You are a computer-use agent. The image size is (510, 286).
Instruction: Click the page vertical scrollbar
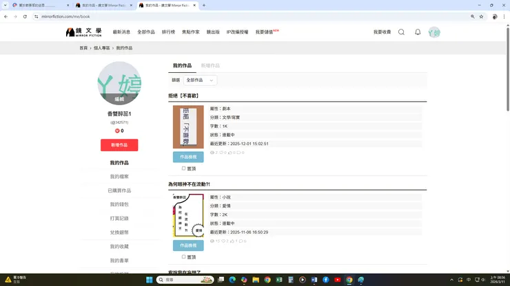pyautogui.click(x=508, y=69)
